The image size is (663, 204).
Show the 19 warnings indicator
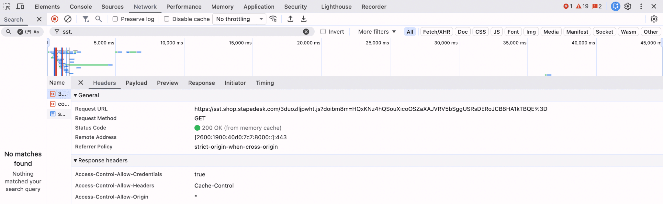pyautogui.click(x=582, y=6)
